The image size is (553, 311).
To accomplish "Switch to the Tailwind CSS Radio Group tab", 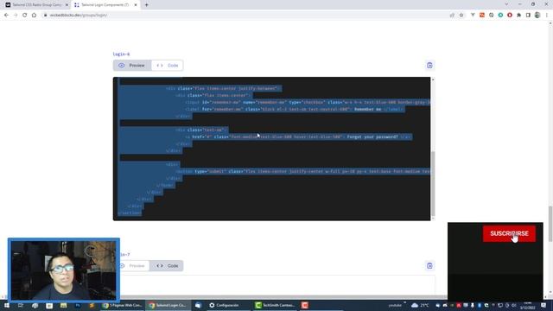I will (x=35, y=5).
